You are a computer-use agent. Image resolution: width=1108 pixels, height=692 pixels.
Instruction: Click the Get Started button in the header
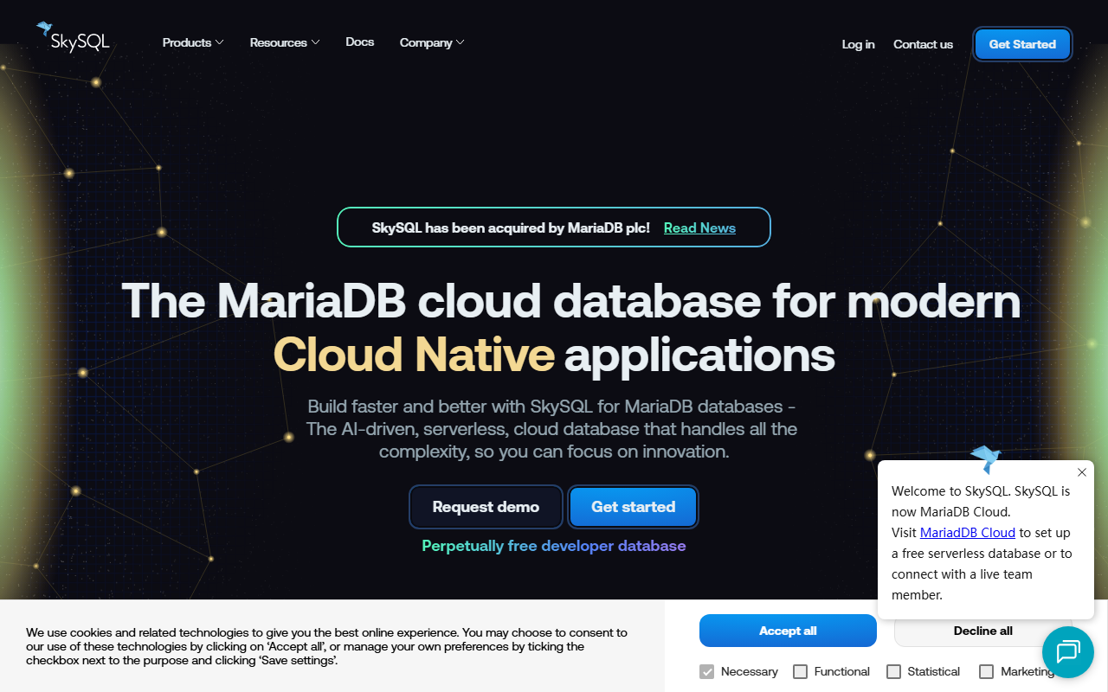point(1022,44)
